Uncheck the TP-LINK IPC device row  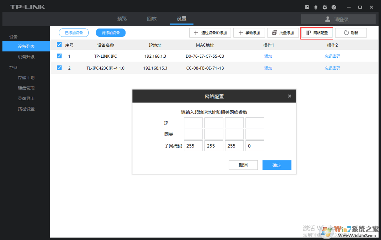point(59,56)
